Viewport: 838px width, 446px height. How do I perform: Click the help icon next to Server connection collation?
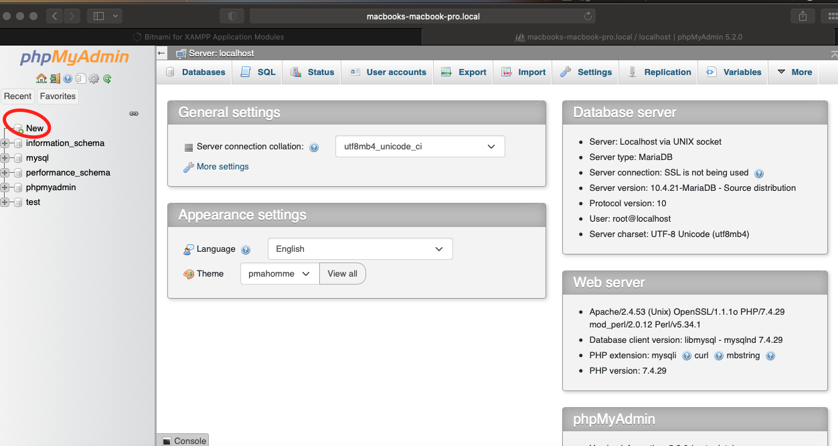click(314, 147)
